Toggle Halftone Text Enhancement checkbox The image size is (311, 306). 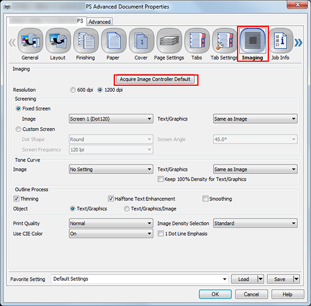pos(111,199)
